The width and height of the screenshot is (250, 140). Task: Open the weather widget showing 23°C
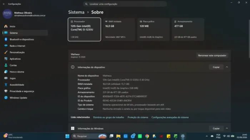point(13,136)
